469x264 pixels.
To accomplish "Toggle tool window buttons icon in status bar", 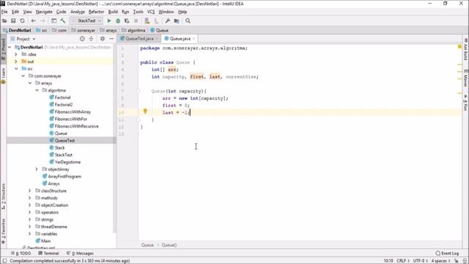I will [x=4, y=261].
